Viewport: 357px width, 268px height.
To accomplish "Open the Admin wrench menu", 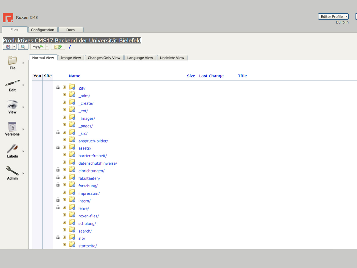I will pos(12,173).
